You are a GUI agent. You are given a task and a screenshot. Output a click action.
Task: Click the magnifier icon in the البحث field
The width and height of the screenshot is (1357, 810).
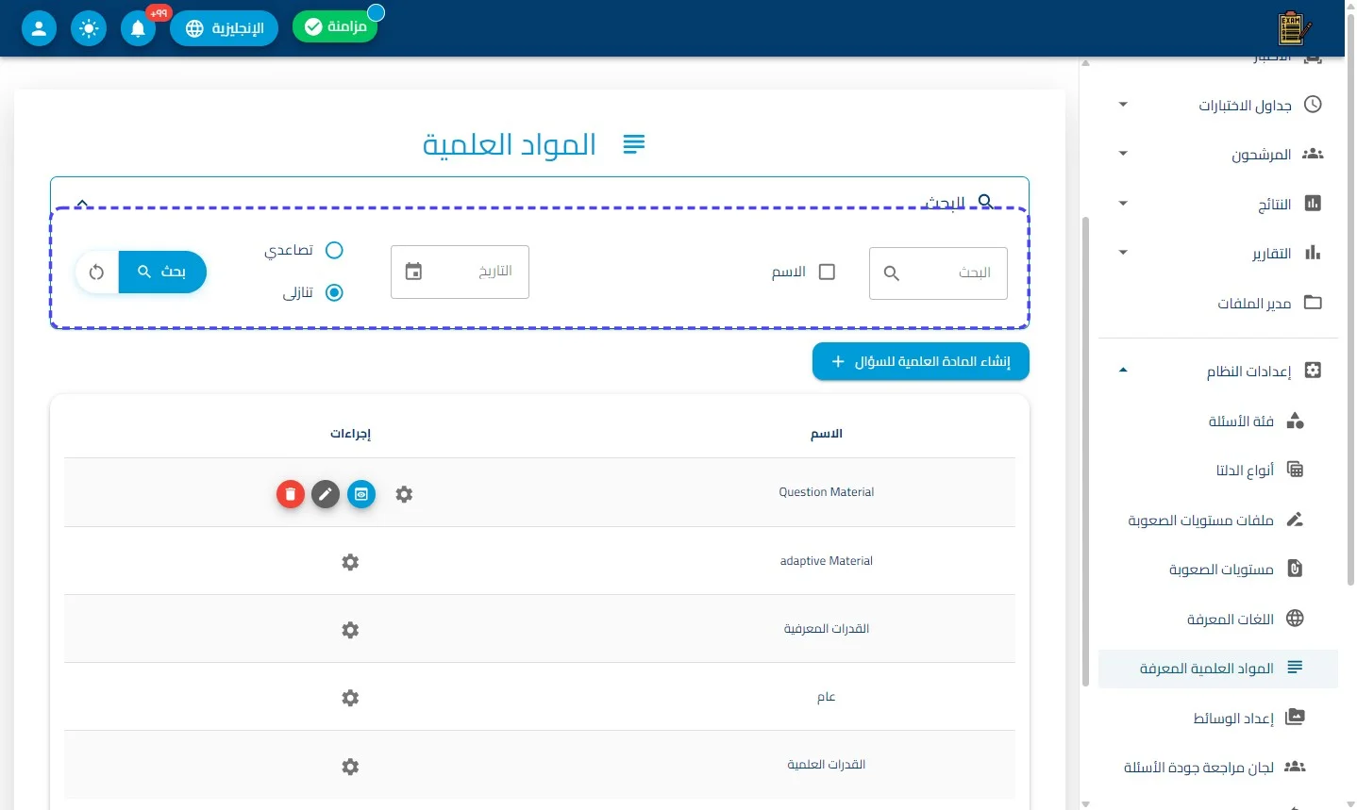click(891, 273)
